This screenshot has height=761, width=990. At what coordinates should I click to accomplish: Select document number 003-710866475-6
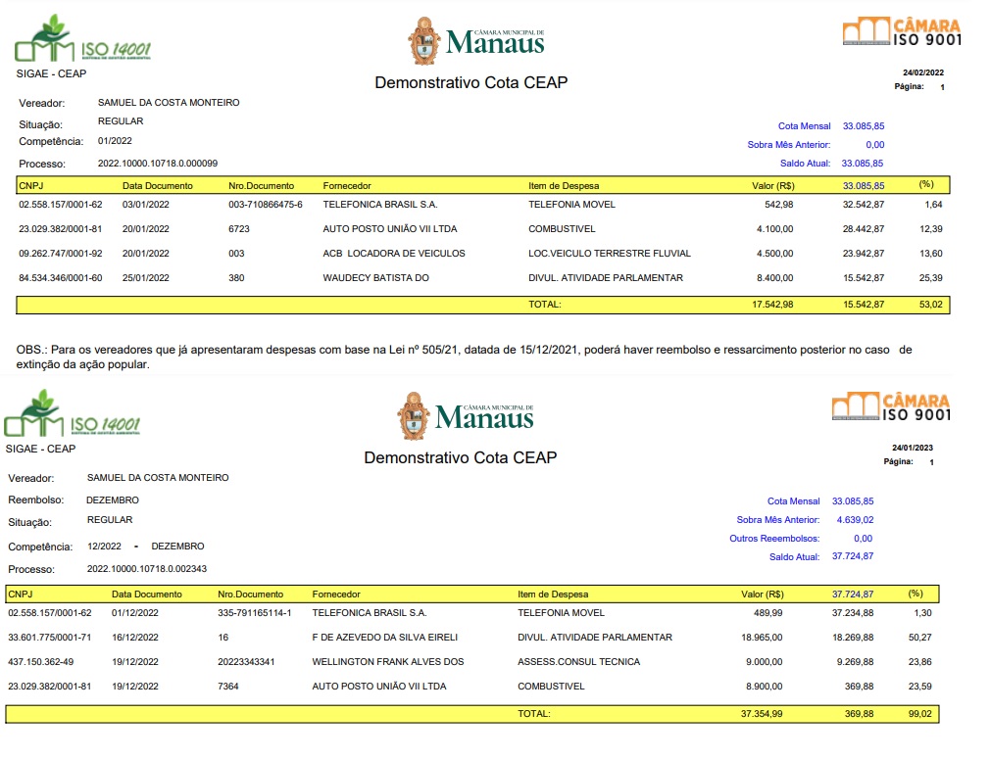[266, 205]
